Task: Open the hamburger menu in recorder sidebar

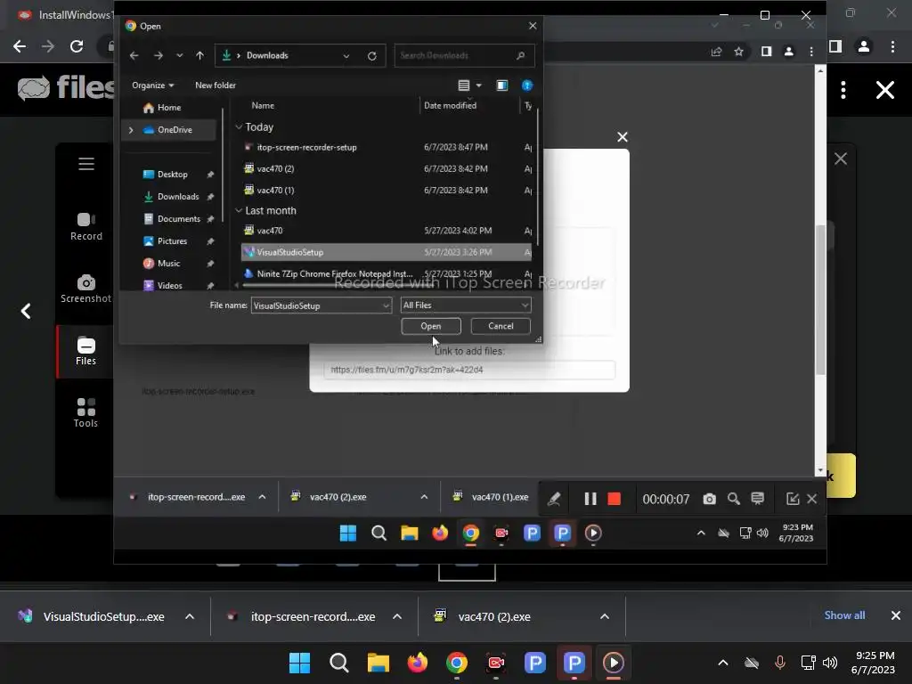Action: click(86, 164)
